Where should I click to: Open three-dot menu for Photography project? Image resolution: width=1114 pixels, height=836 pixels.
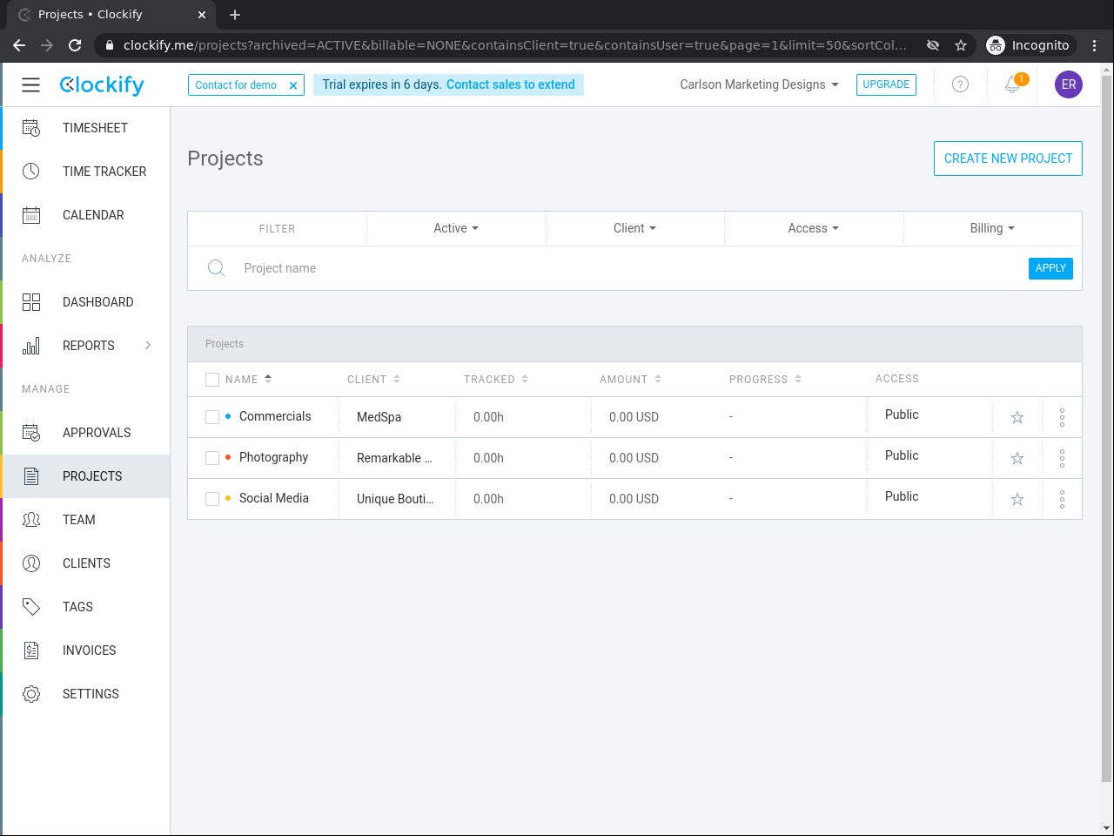pos(1062,459)
